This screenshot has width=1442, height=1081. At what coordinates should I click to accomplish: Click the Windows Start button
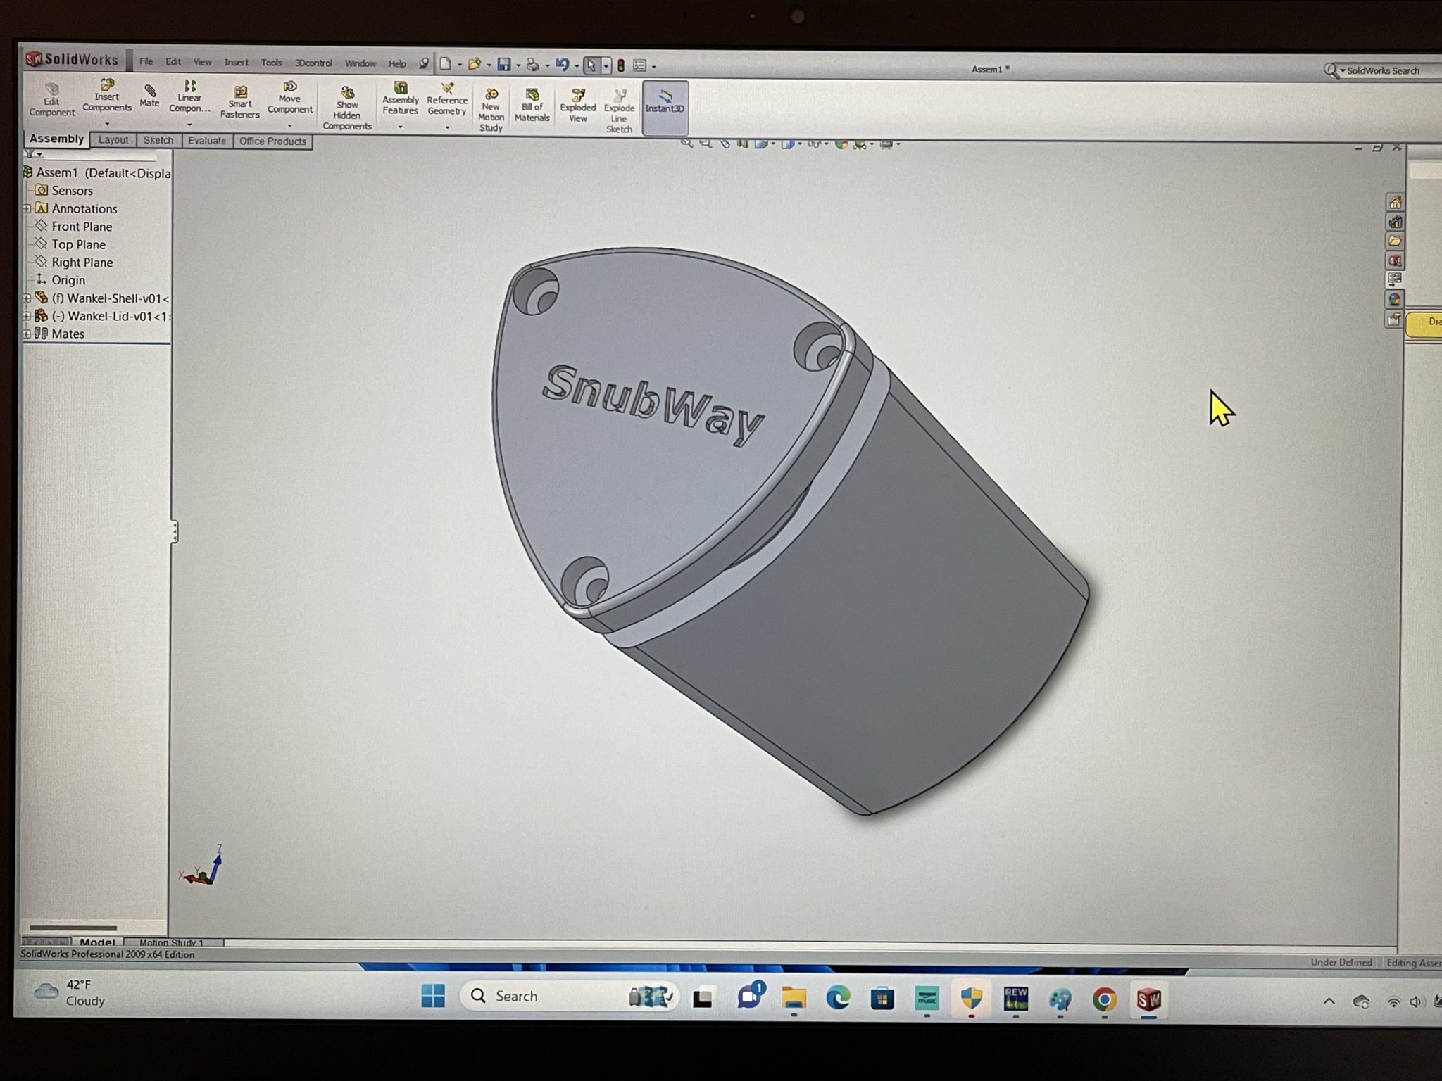click(x=433, y=996)
